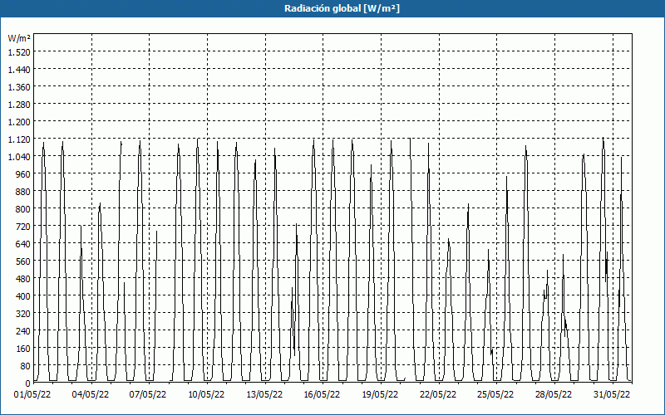Image resolution: width=665 pixels, height=415 pixels.
Task: Click the 1.280 y-axis tick label
Action: tap(19, 105)
